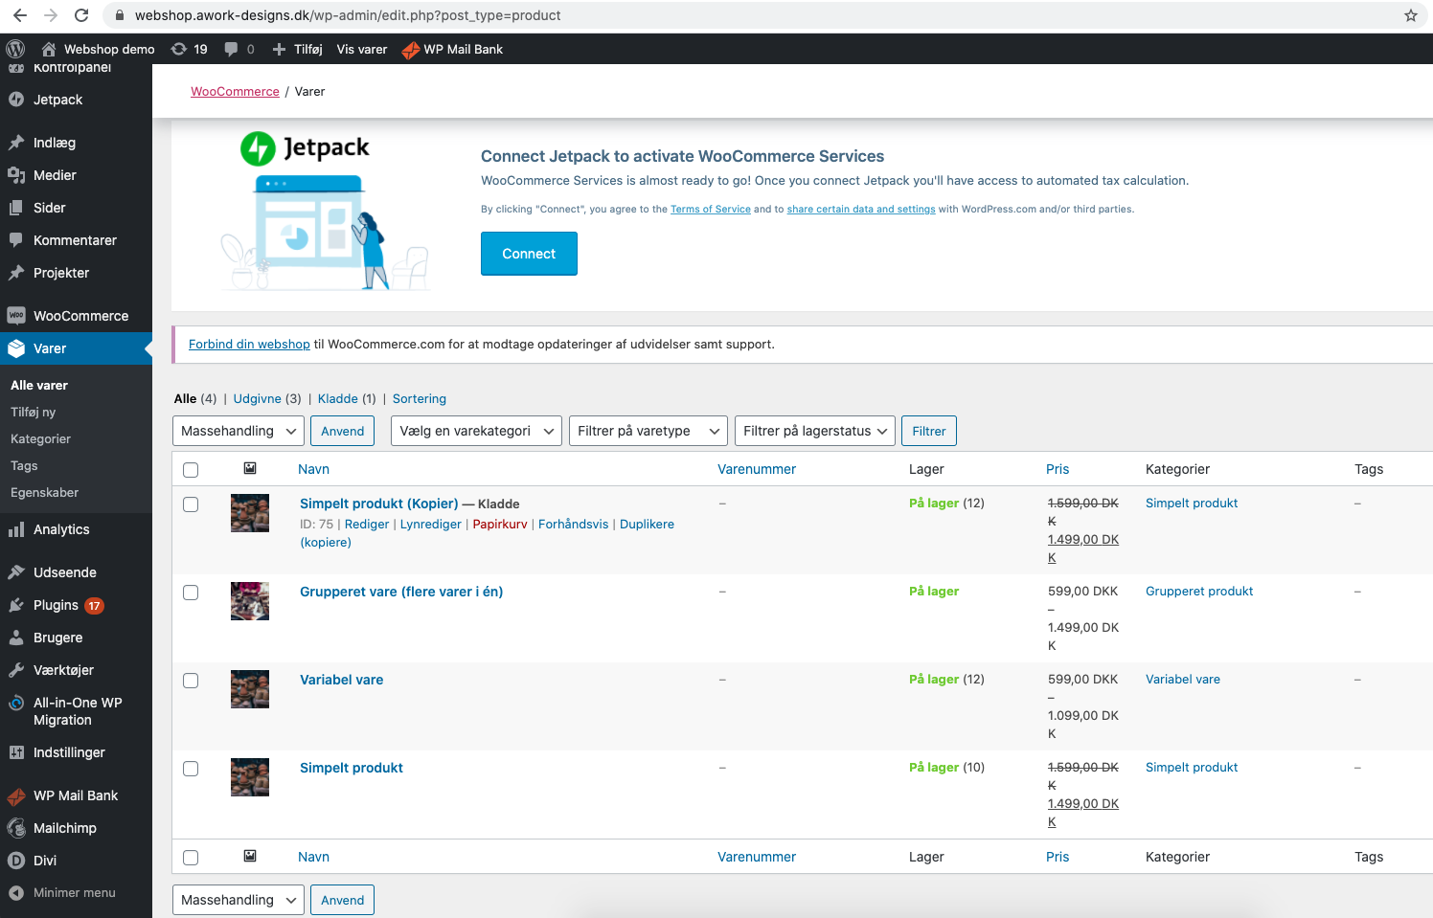This screenshot has width=1433, height=918.
Task: Click the Filtrer button
Action: 929,431
